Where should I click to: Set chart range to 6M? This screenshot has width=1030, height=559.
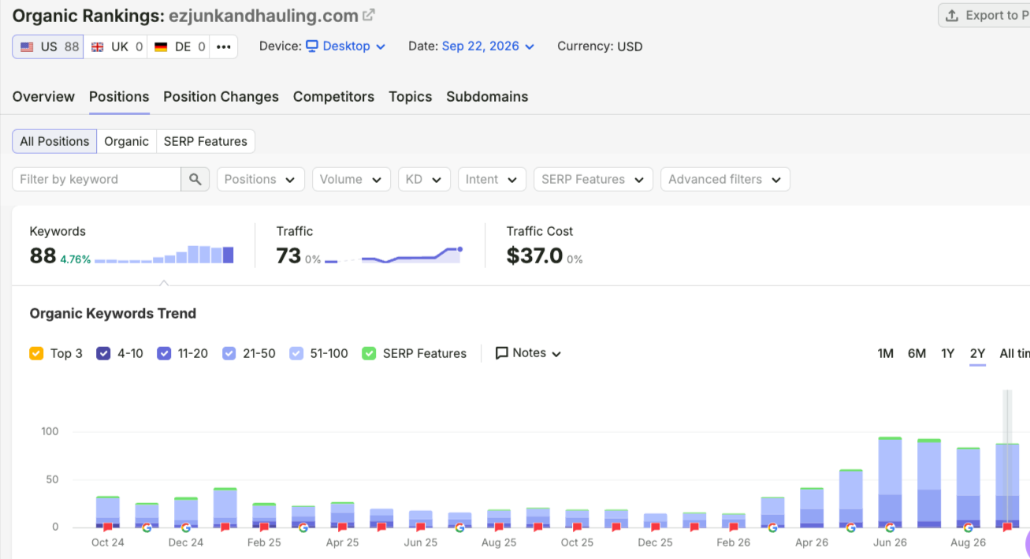[x=917, y=353]
